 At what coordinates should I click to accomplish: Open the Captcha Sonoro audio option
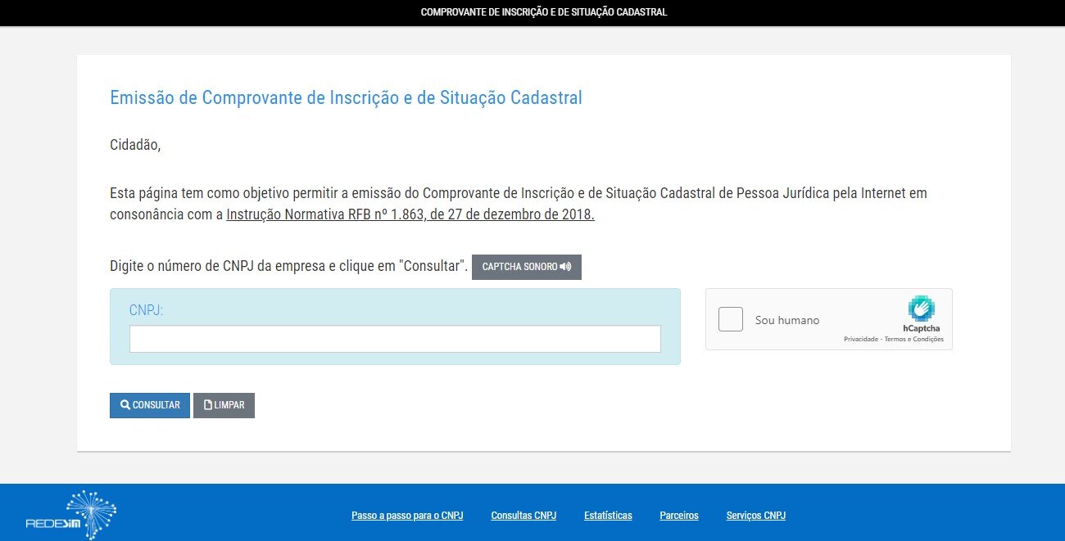pos(527,267)
